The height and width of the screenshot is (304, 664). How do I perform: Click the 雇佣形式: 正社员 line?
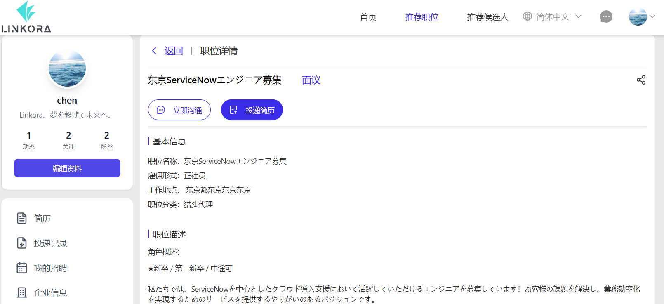coord(177,176)
